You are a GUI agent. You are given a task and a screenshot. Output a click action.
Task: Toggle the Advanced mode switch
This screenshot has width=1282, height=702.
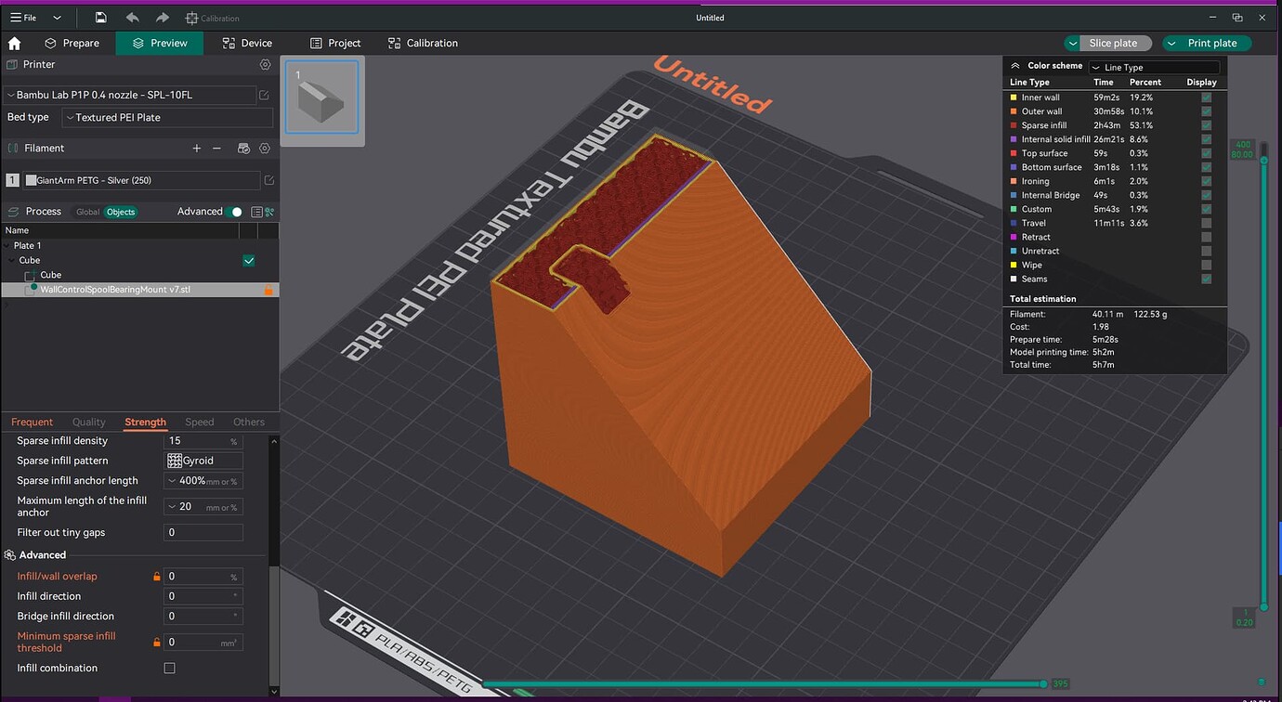tap(235, 212)
